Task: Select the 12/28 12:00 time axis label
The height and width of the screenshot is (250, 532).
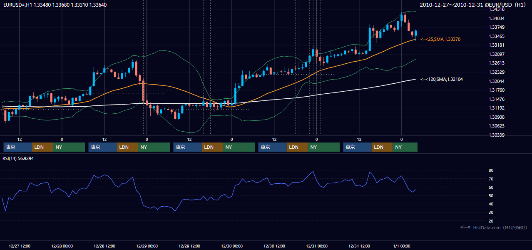Action: pos(104,246)
